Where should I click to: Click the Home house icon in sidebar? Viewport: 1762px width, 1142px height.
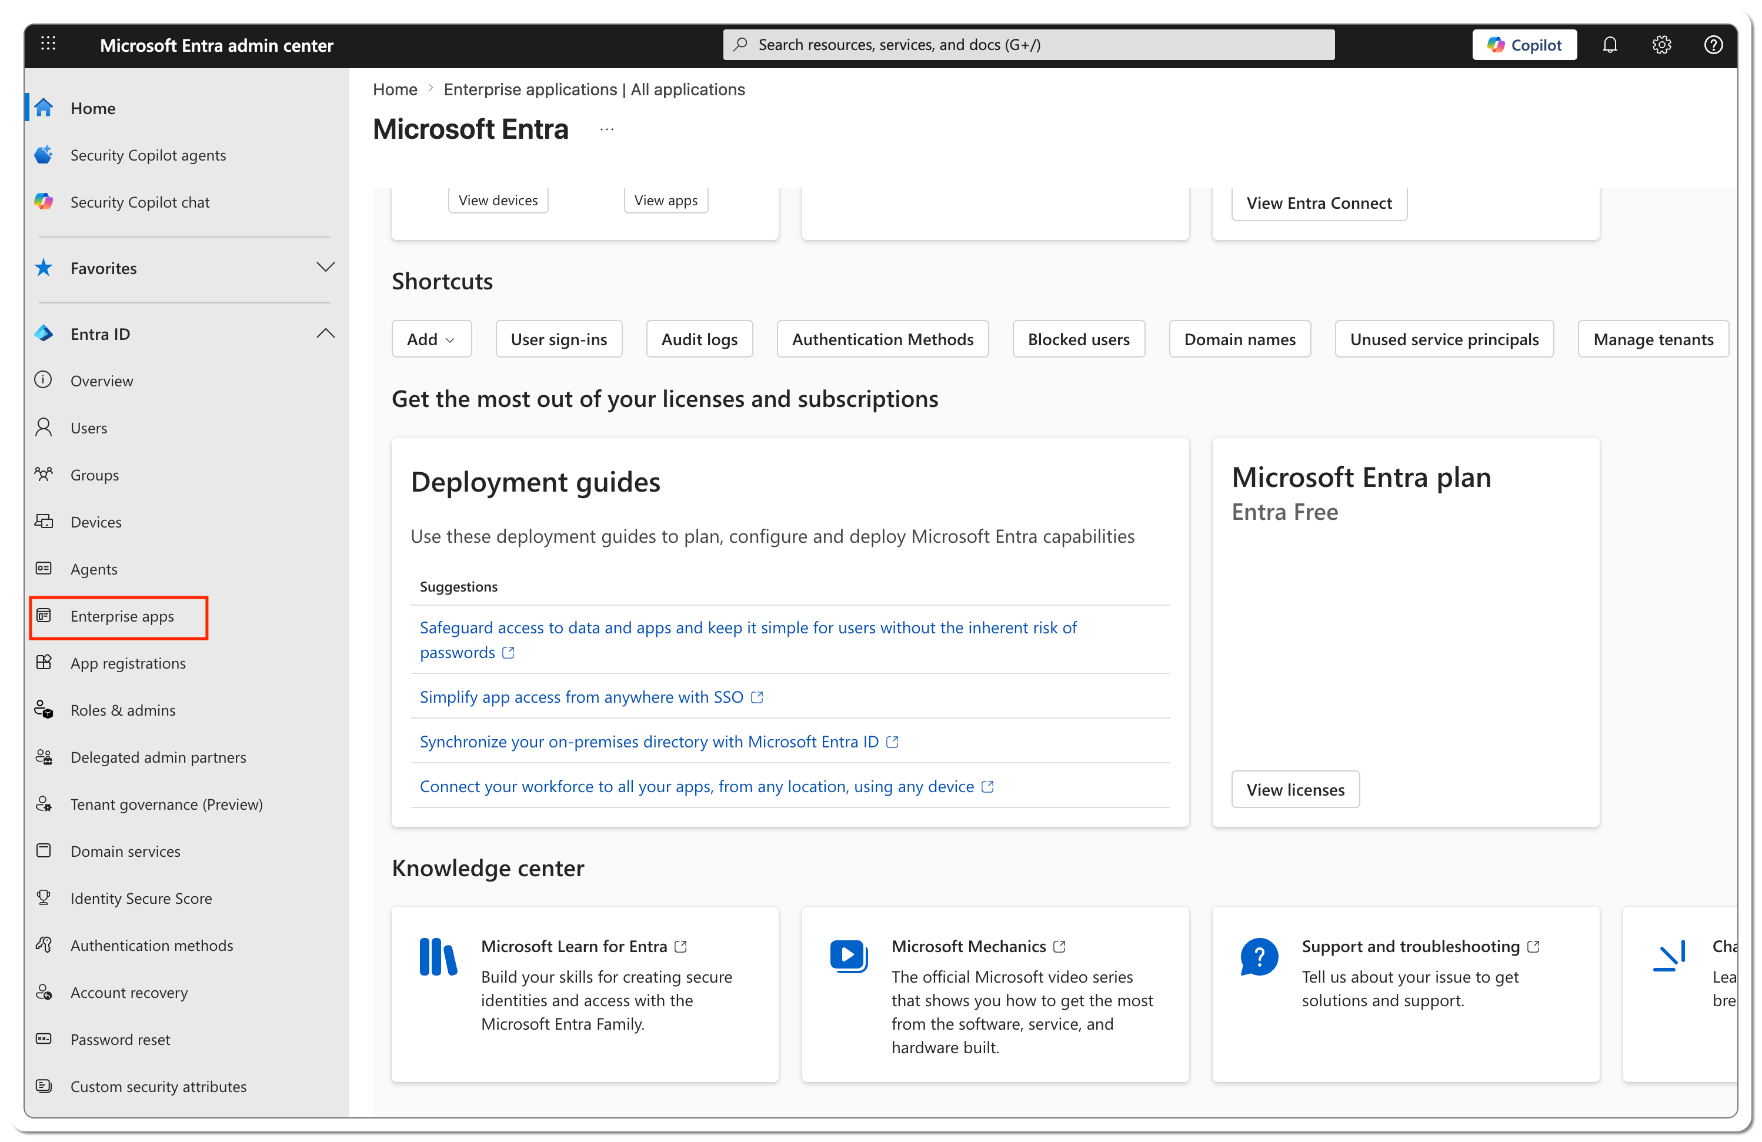coord(44,108)
